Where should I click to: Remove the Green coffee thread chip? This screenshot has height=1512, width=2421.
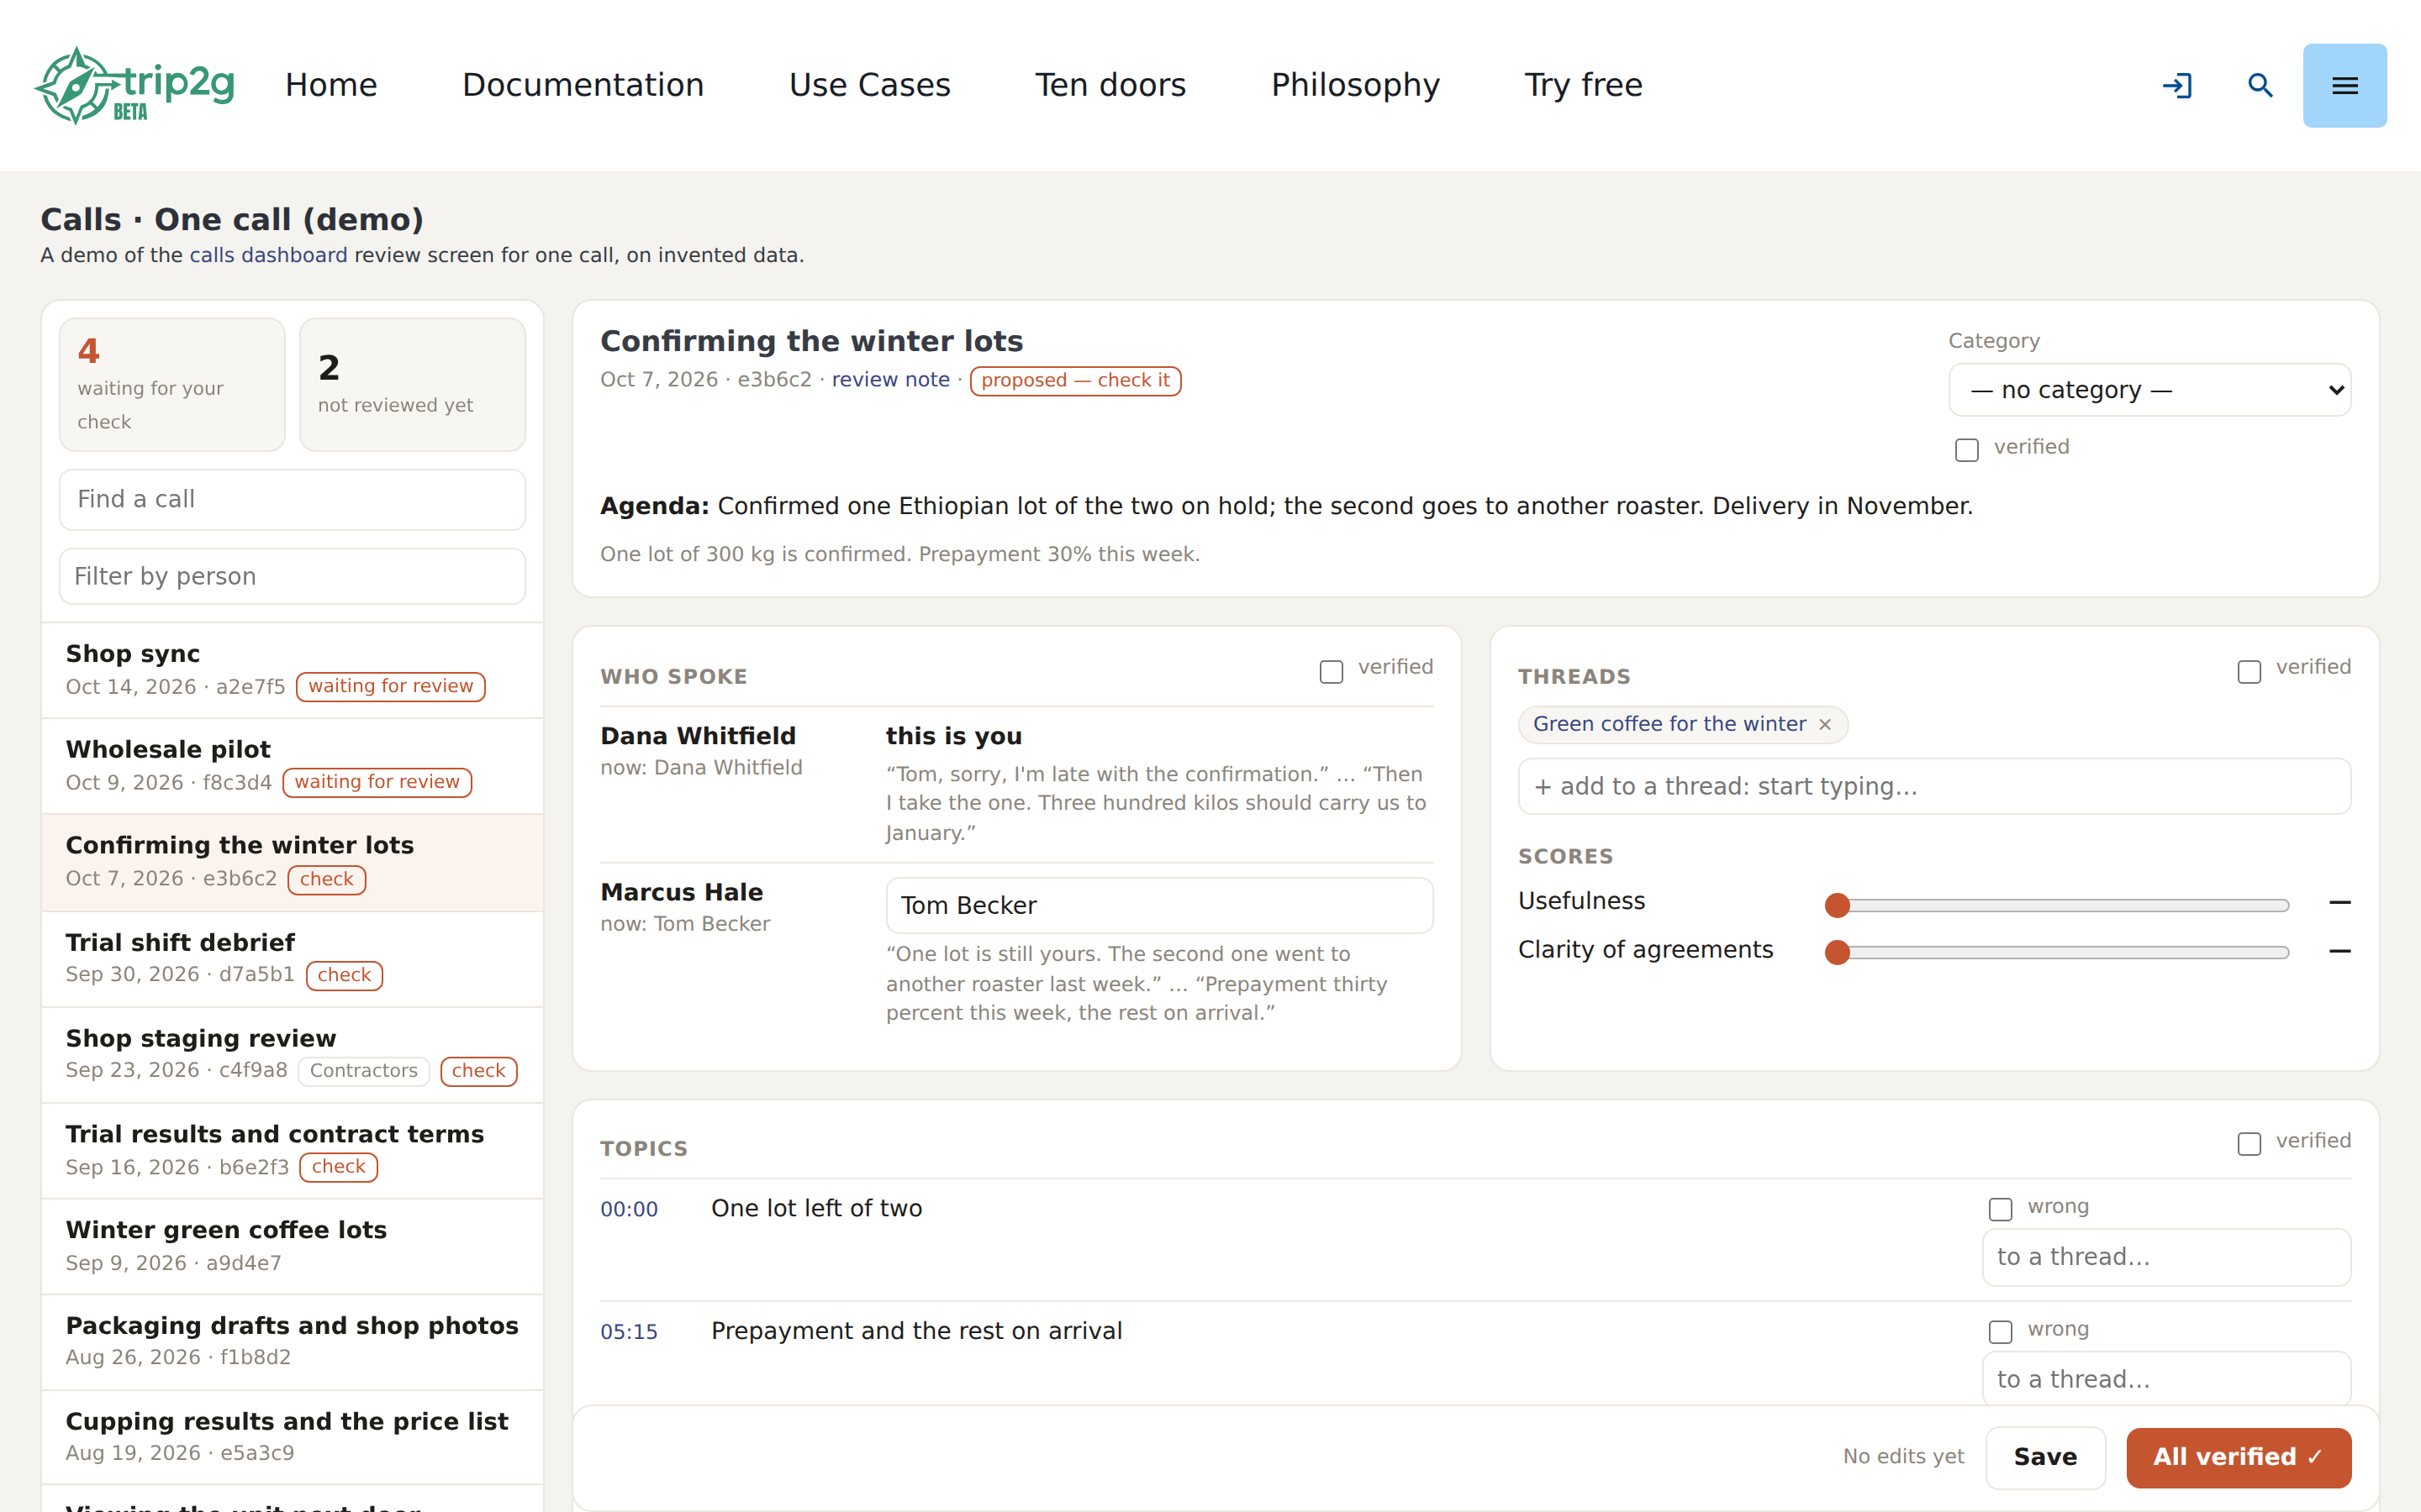click(x=1825, y=724)
